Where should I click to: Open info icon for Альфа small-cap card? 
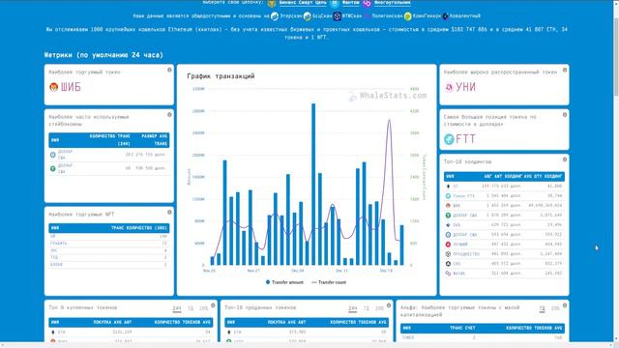coord(565,305)
